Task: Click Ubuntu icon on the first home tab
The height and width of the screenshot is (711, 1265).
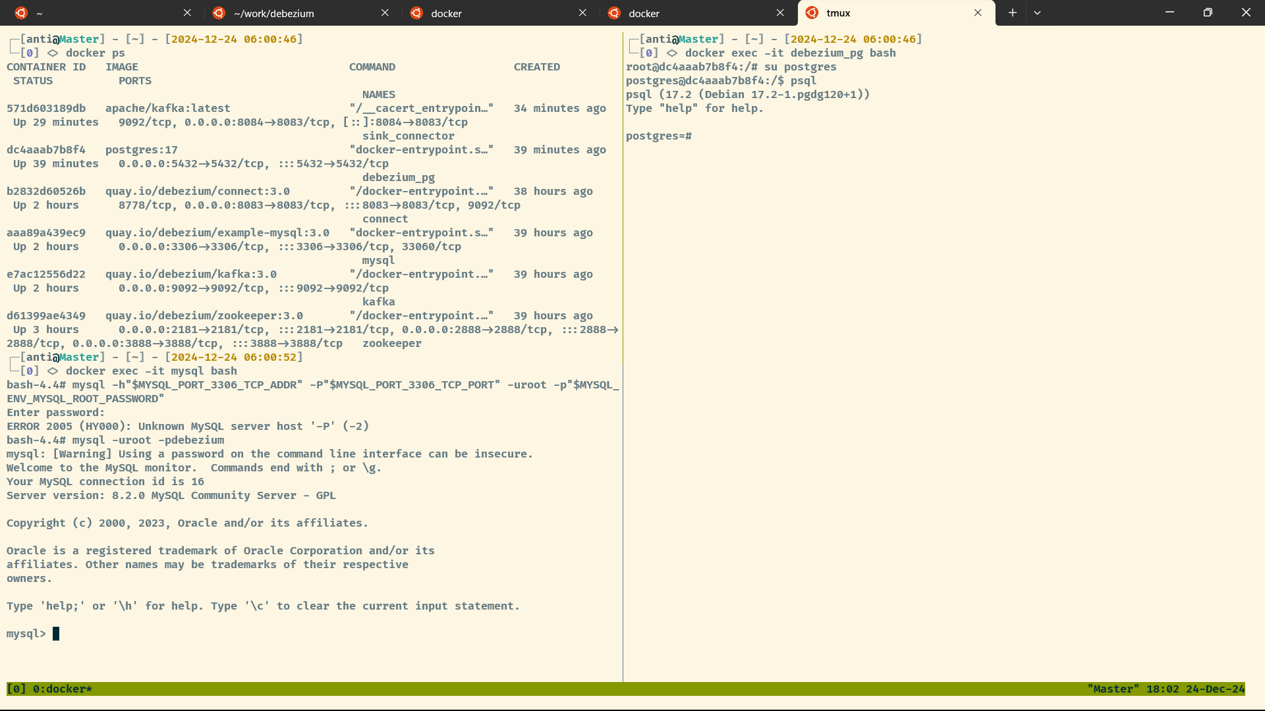Action: coord(21,13)
